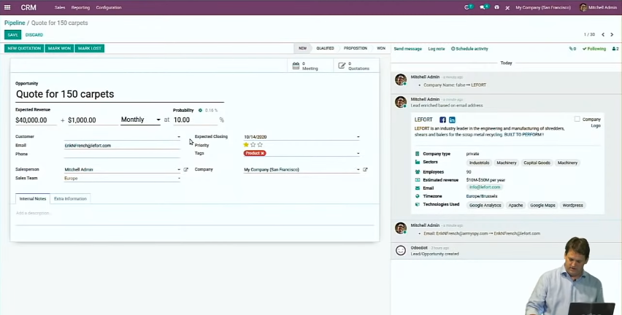Open the followers count icon
This screenshot has height=315, width=622.
pyautogui.click(x=615, y=49)
